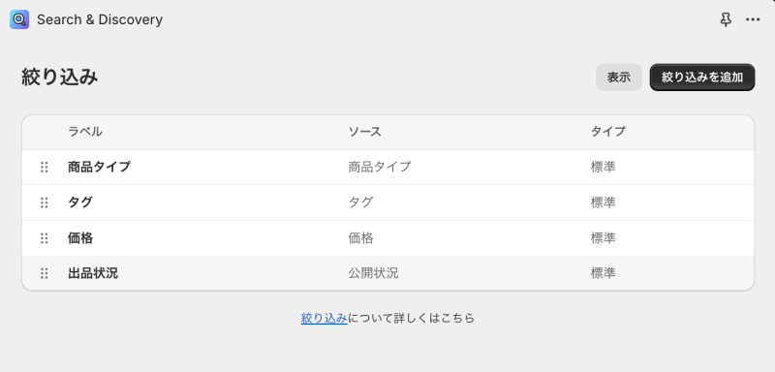Pin the app with the pushpin icon
The width and height of the screenshot is (775, 372).
[x=725, y=19]
